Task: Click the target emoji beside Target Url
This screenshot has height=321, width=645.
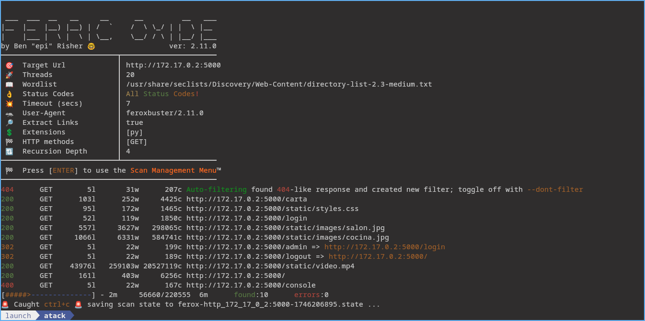Action: pyautogui.click(x=9, y=66)
